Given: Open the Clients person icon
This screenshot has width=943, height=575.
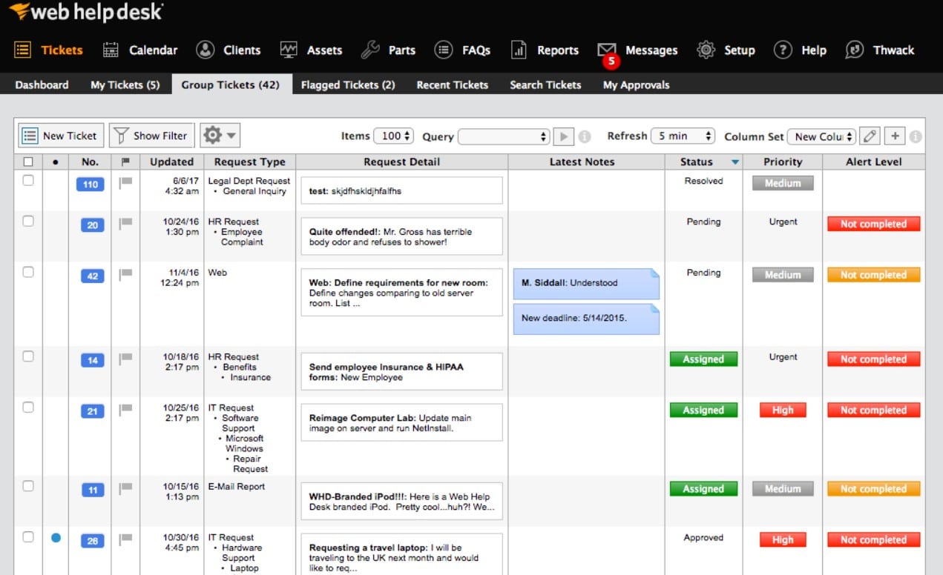Looking at the screenshot, I should click(x=205, y=50).
